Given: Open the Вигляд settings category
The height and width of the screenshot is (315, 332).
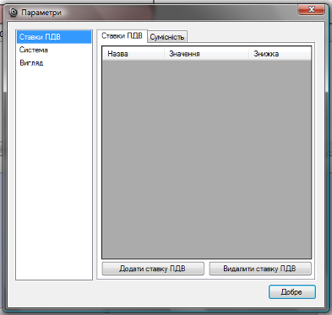Looking at the screenshot, I should pos(54,63).
